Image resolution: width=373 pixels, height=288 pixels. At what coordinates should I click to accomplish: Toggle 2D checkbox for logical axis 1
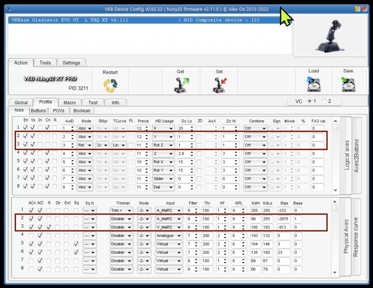click(x=199, y=128)
